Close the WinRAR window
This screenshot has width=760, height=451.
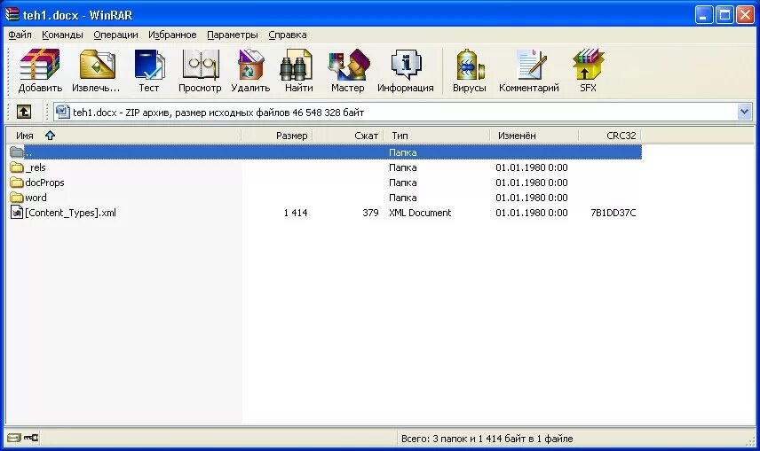(x=746, y=14)
